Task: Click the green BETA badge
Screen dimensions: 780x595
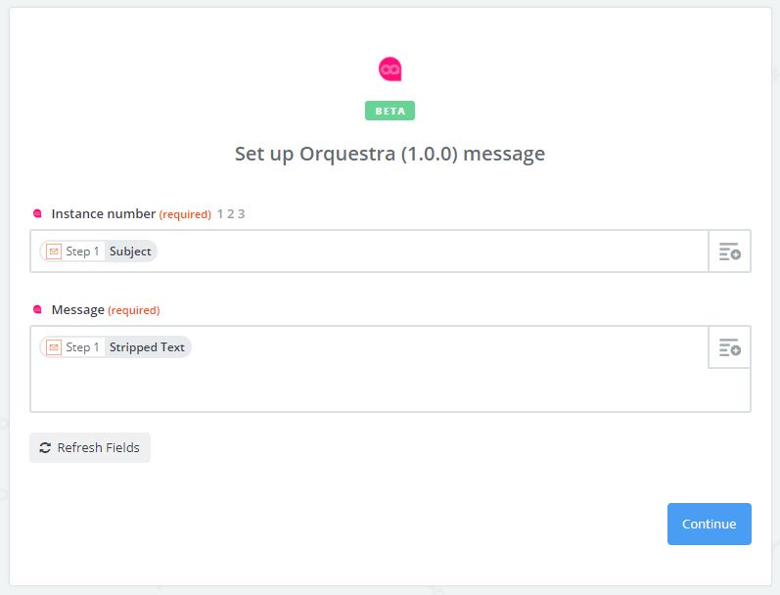Action: tap(390, 111)
